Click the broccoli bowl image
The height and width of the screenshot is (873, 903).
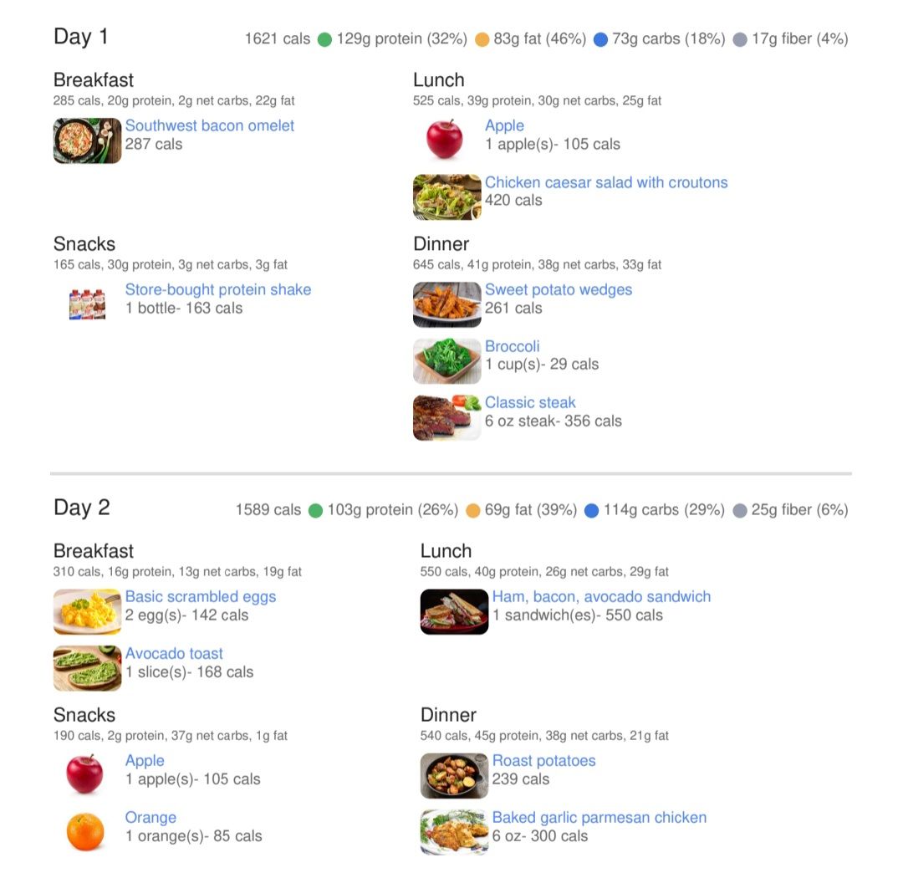(446, 360)
